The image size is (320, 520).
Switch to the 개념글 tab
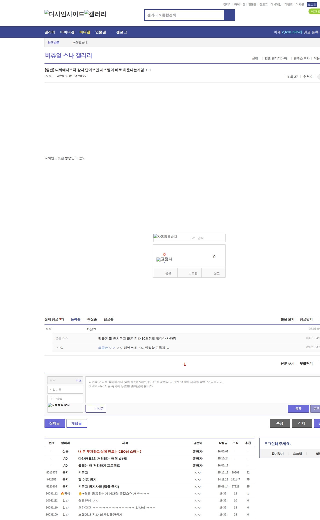coord(76,423)
